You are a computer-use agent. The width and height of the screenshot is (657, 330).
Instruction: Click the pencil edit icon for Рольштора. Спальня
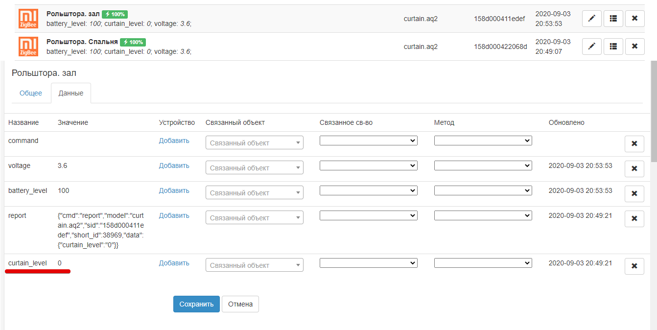pos(591,47)
